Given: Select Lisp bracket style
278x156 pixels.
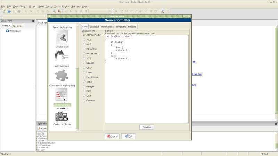Looking at the screenshot, I should click(x=87, y=96).
